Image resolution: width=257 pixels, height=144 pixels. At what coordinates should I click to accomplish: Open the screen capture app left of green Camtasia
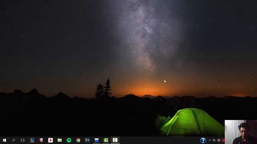88,140
